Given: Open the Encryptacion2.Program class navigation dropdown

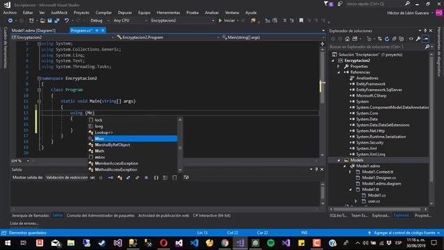Looking at the screenshot, I should tap(167, 37).
